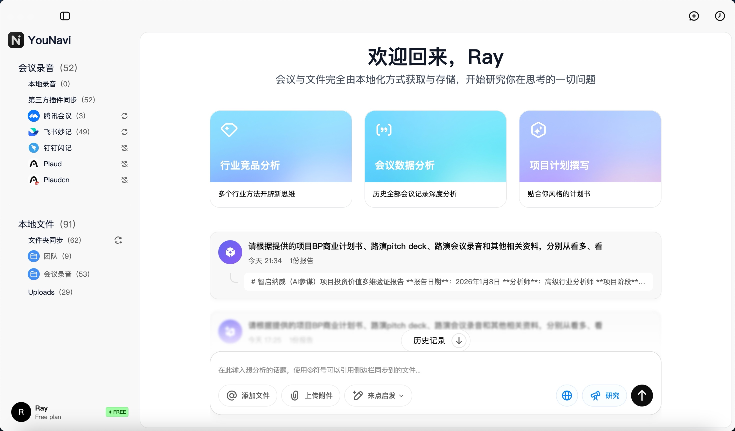Refresh the 文件夹同步 folder sync icon
735x431 pixels.
pos(118,240)
